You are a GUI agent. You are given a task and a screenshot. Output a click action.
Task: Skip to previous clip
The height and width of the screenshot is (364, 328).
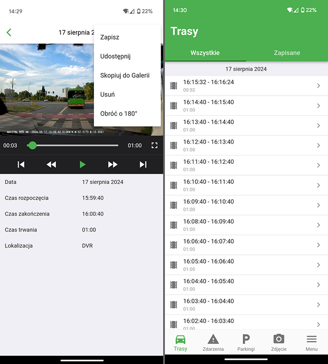(21, 164)
